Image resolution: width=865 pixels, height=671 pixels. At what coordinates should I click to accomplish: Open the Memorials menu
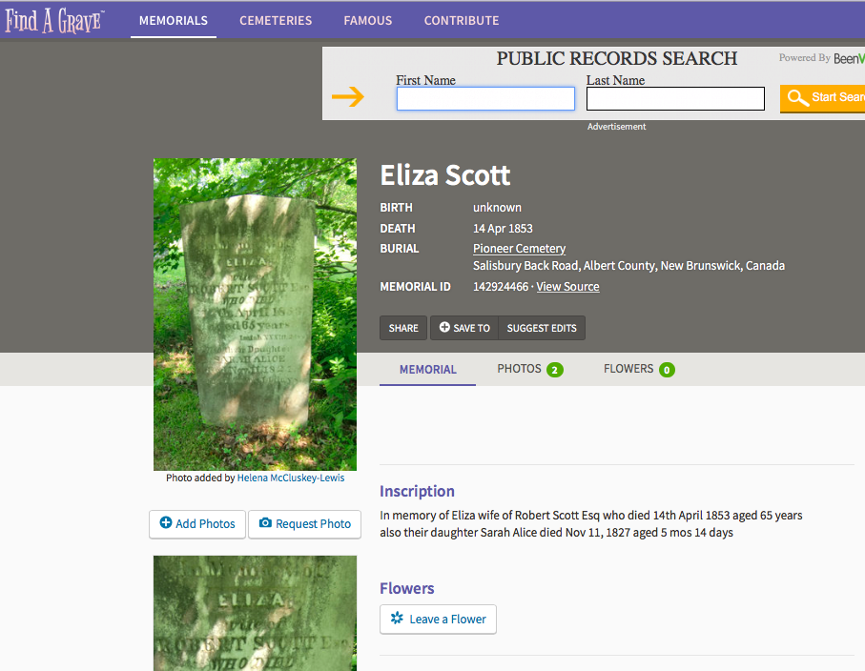click(174, 20)
